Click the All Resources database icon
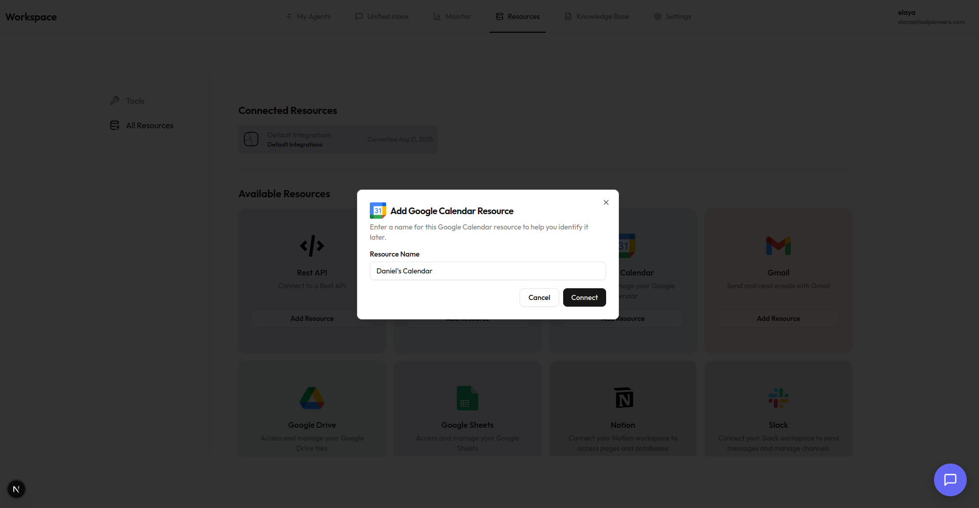 coord(115,125)
